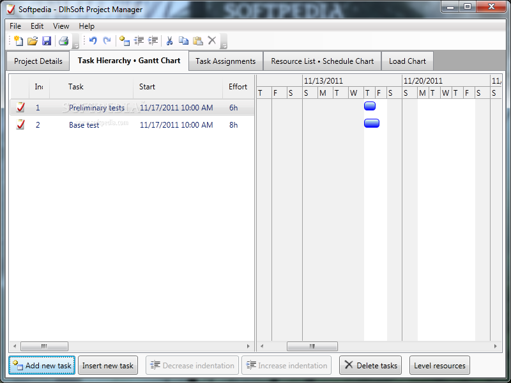Click the Delete X toolbar icon

pos(212,40)
